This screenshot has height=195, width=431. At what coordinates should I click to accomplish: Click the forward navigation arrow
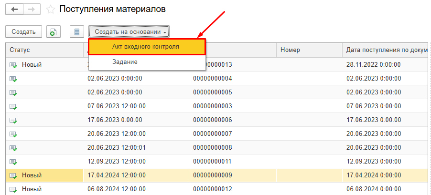click(32, 9)
